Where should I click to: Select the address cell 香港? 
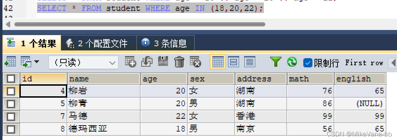pos(261,116)
